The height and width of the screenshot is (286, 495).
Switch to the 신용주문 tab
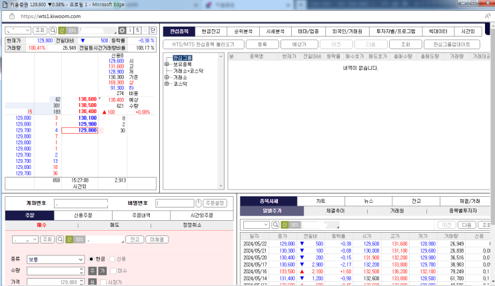83,215
